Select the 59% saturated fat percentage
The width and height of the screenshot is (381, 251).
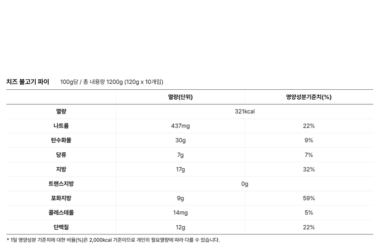(309, 198)
